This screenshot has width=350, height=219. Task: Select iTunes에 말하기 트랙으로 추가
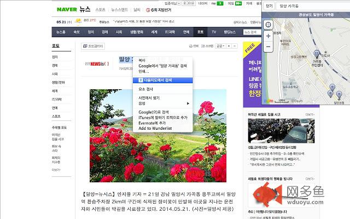[163, 118]
